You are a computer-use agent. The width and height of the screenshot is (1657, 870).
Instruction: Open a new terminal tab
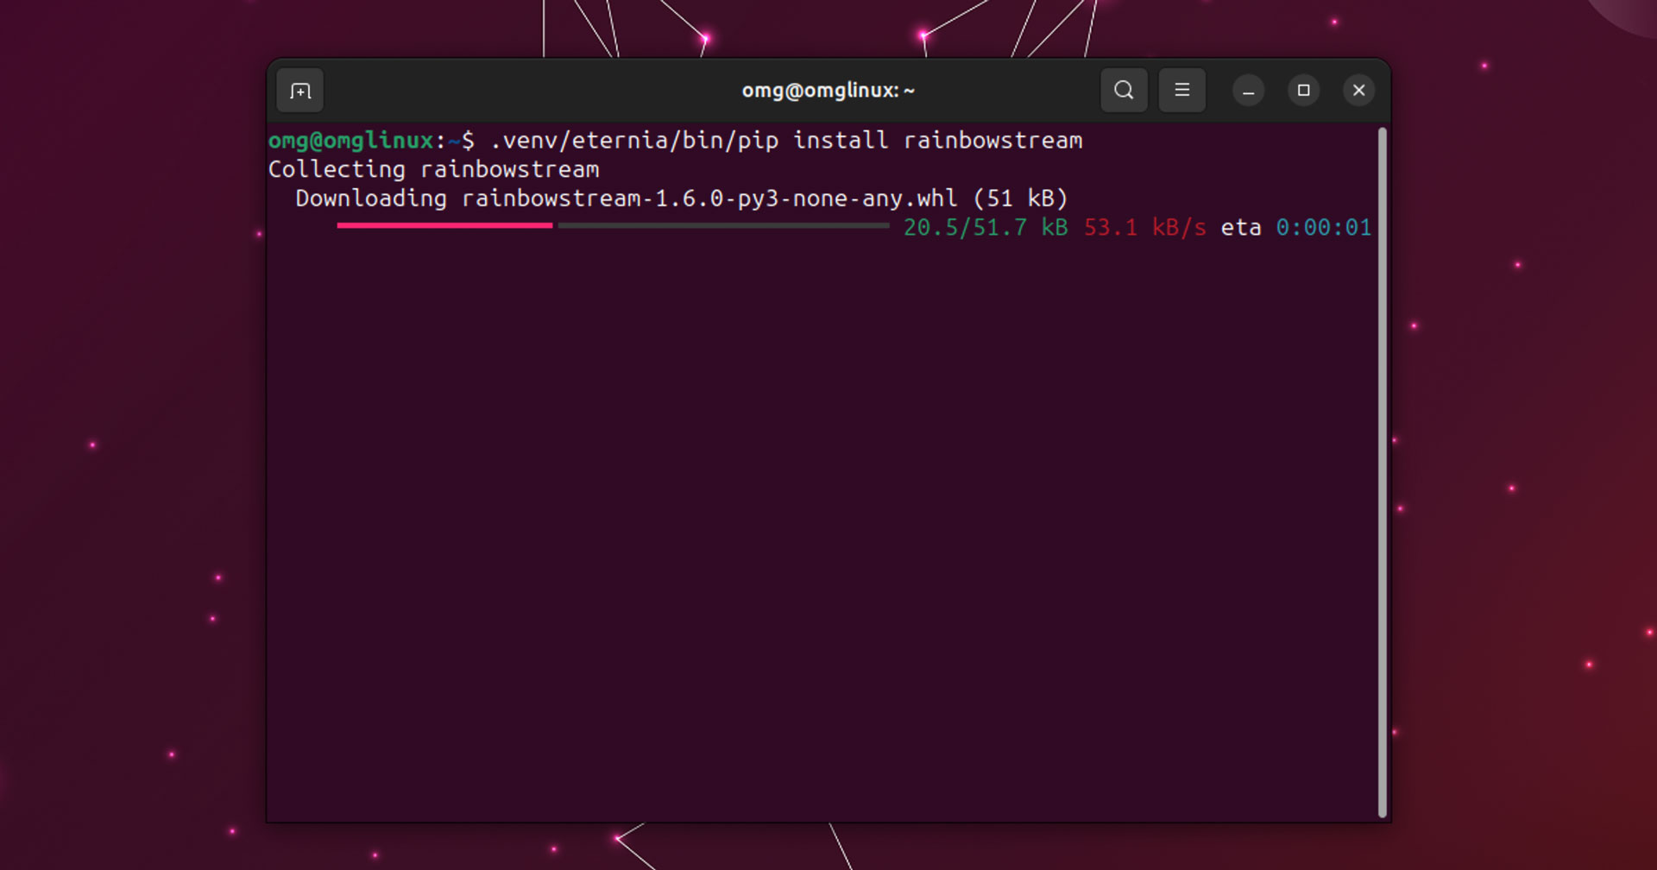click(x=300, y=91)
